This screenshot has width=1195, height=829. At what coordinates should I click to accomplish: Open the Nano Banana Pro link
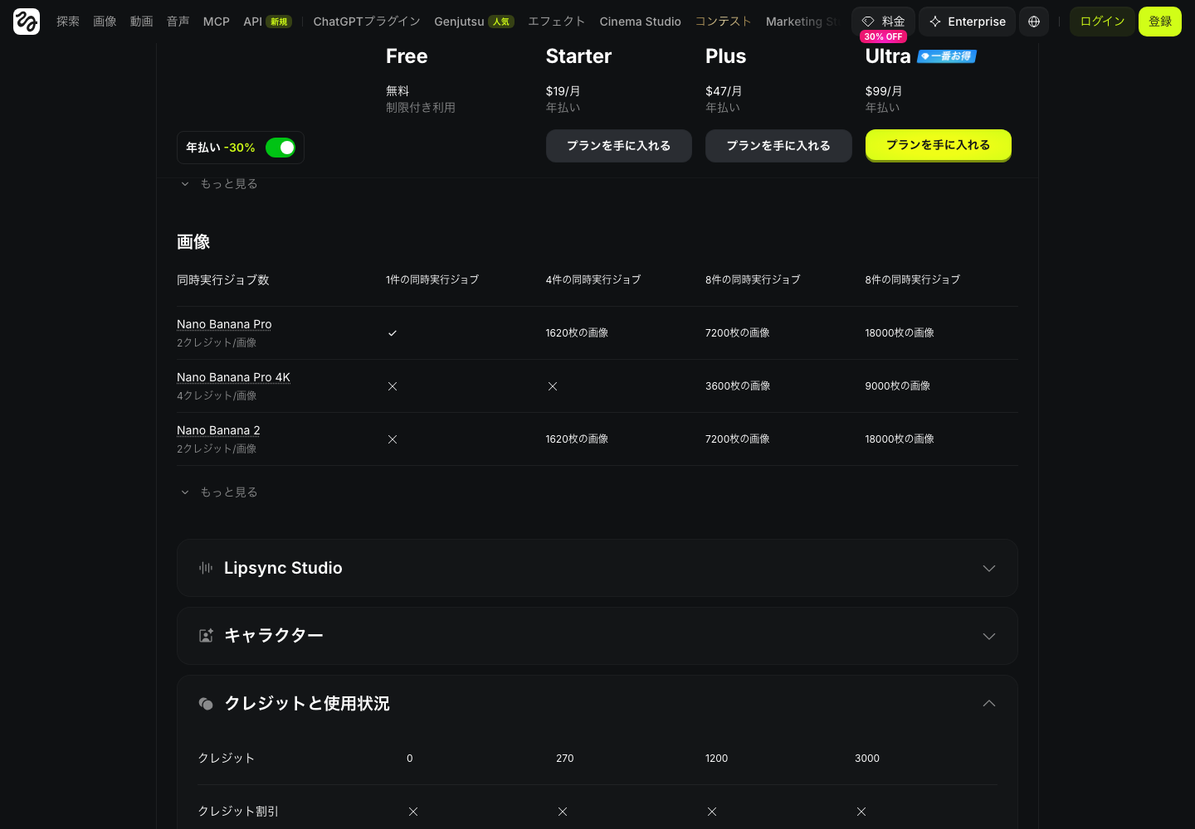[224, 324]
